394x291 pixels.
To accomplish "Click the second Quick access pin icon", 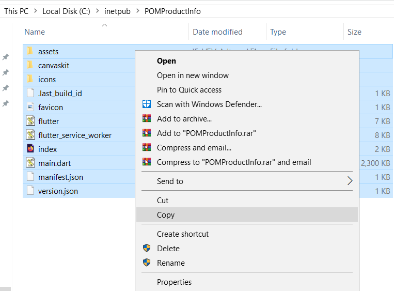I will tap(6, 73).
